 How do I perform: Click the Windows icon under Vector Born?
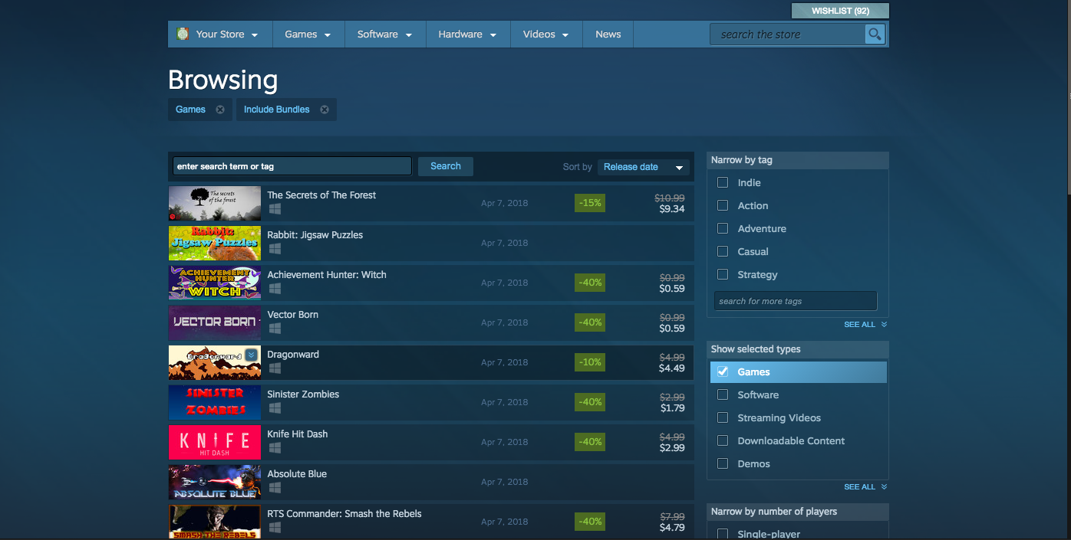(x=275, y=329)
